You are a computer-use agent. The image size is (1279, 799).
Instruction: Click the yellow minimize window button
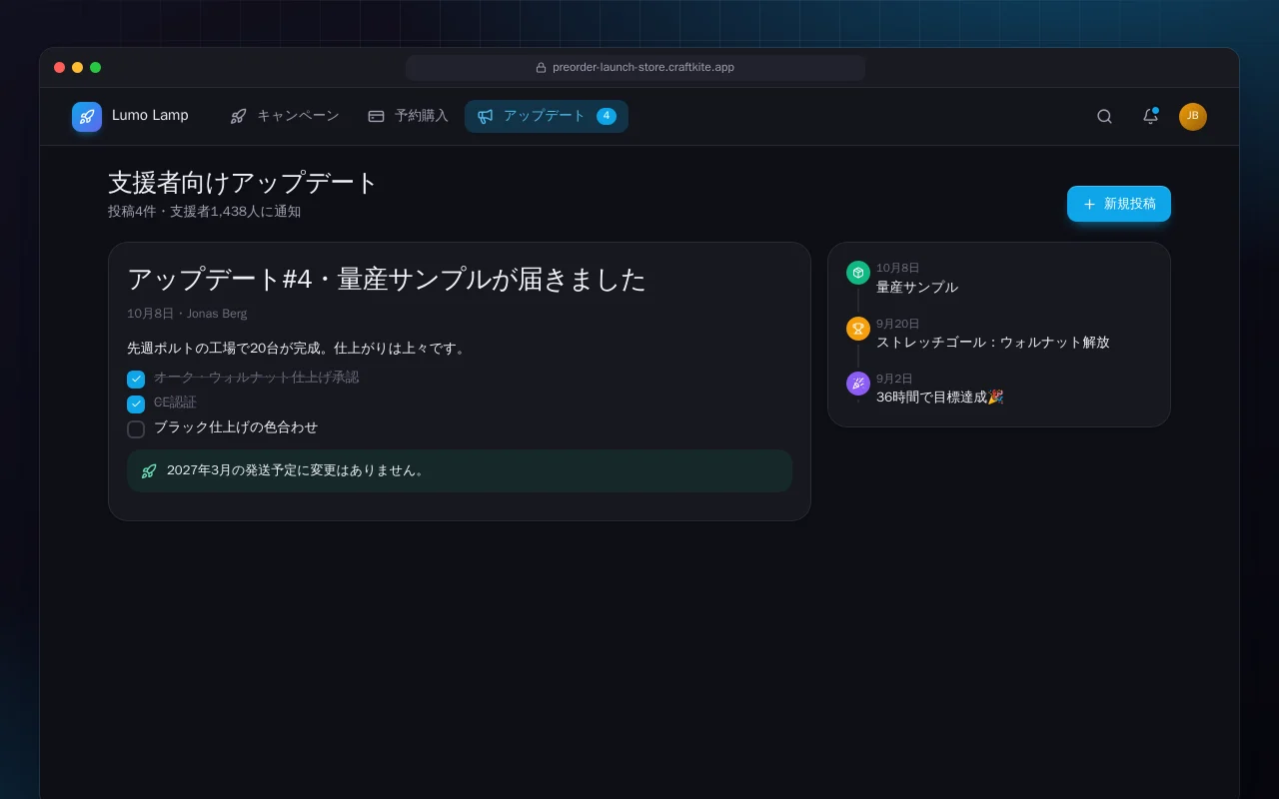(x=78, y=68)
